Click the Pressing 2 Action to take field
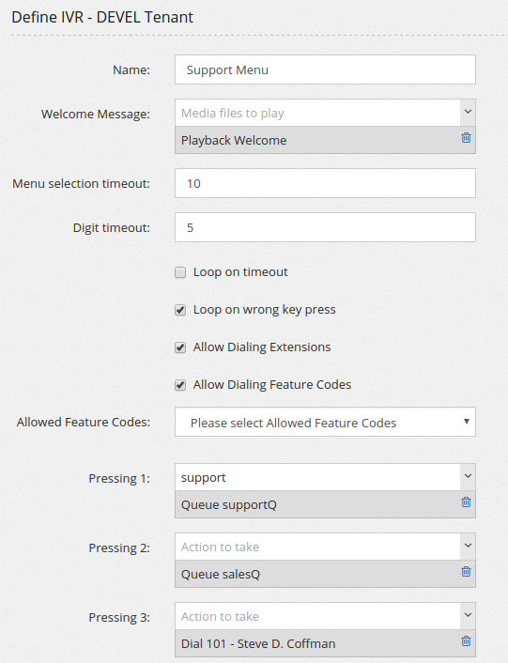Viewport: 508px width, 663px height. click(317, 547)
